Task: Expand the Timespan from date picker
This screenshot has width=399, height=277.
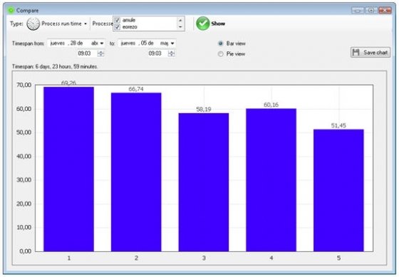Action: [x=102, y=43]
